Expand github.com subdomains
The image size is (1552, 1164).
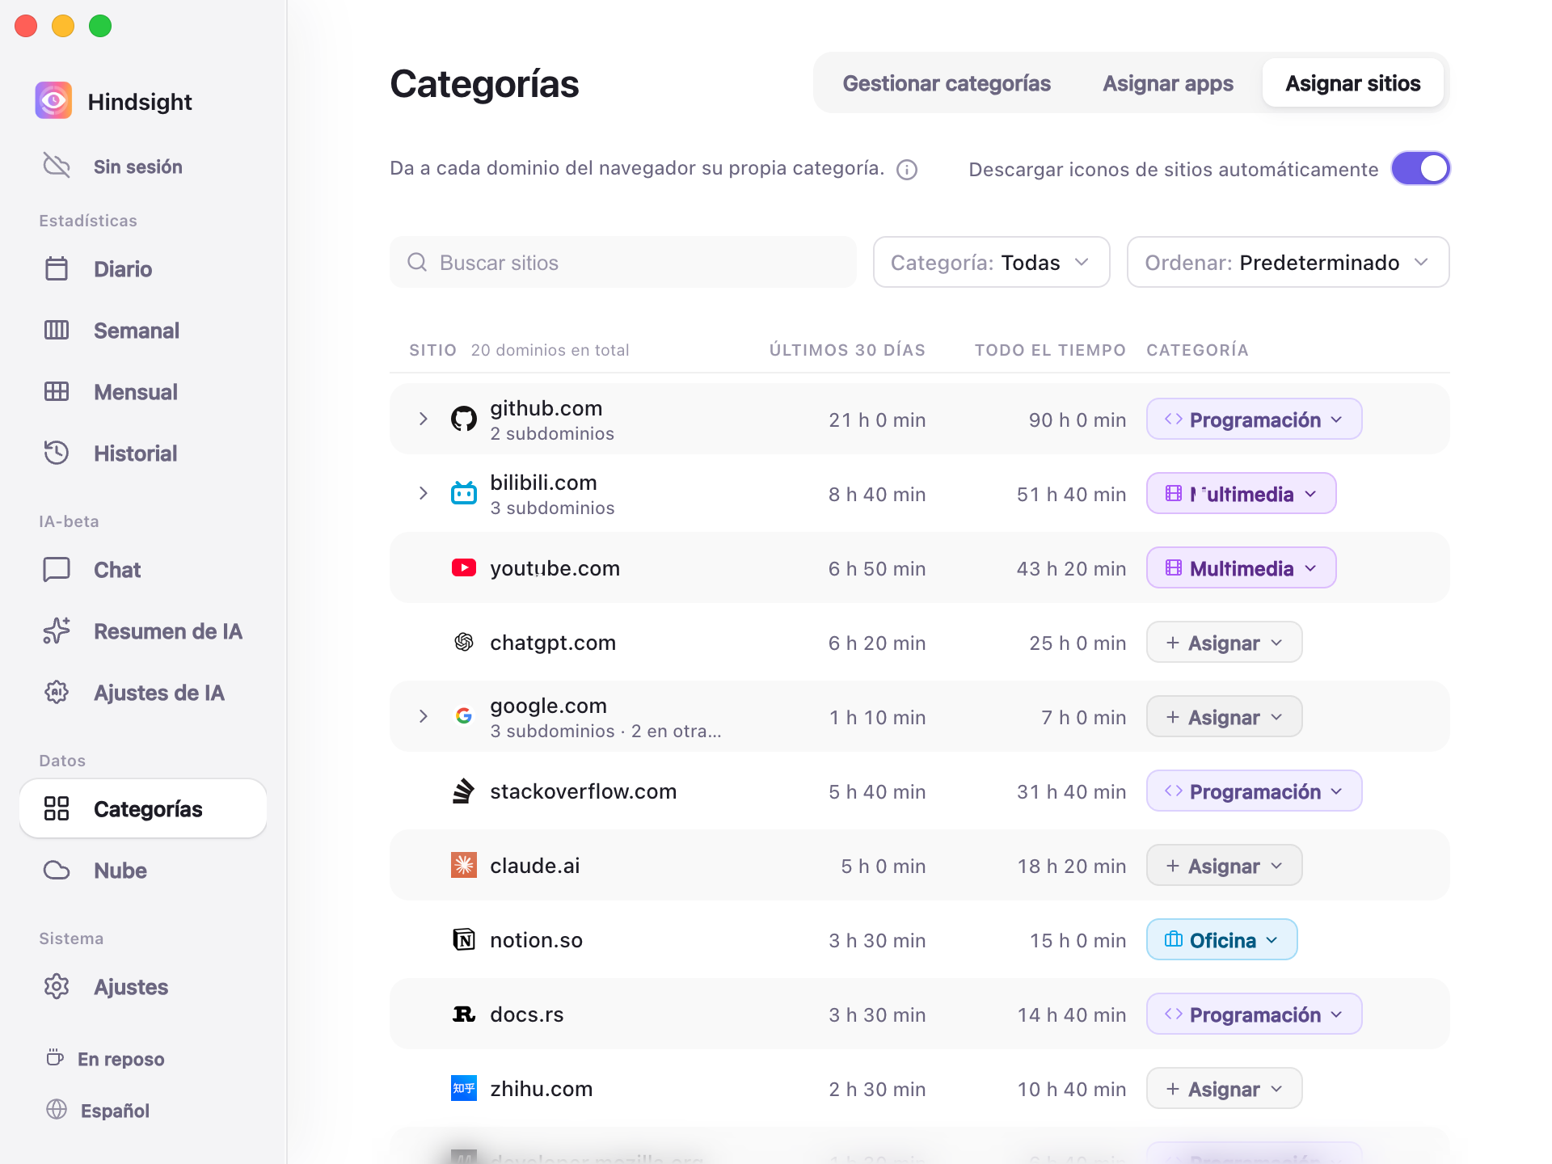(x=424, y=419)
